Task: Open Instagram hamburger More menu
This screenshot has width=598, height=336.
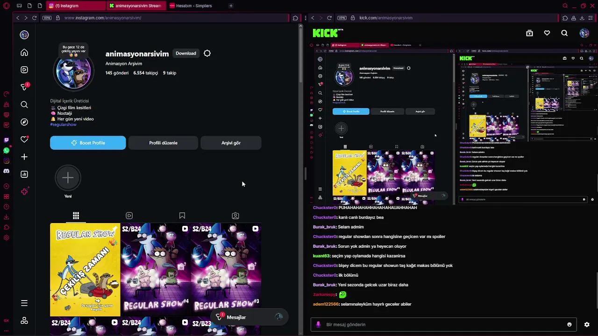Action: (x=24, y=303)
